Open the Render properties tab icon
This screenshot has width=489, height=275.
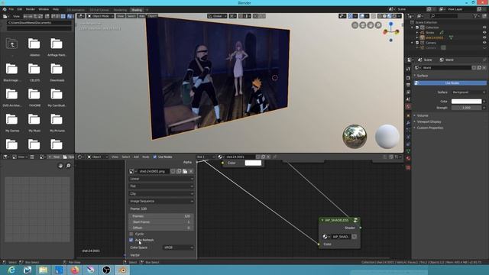pyautogui.click(x=408, y=78)
